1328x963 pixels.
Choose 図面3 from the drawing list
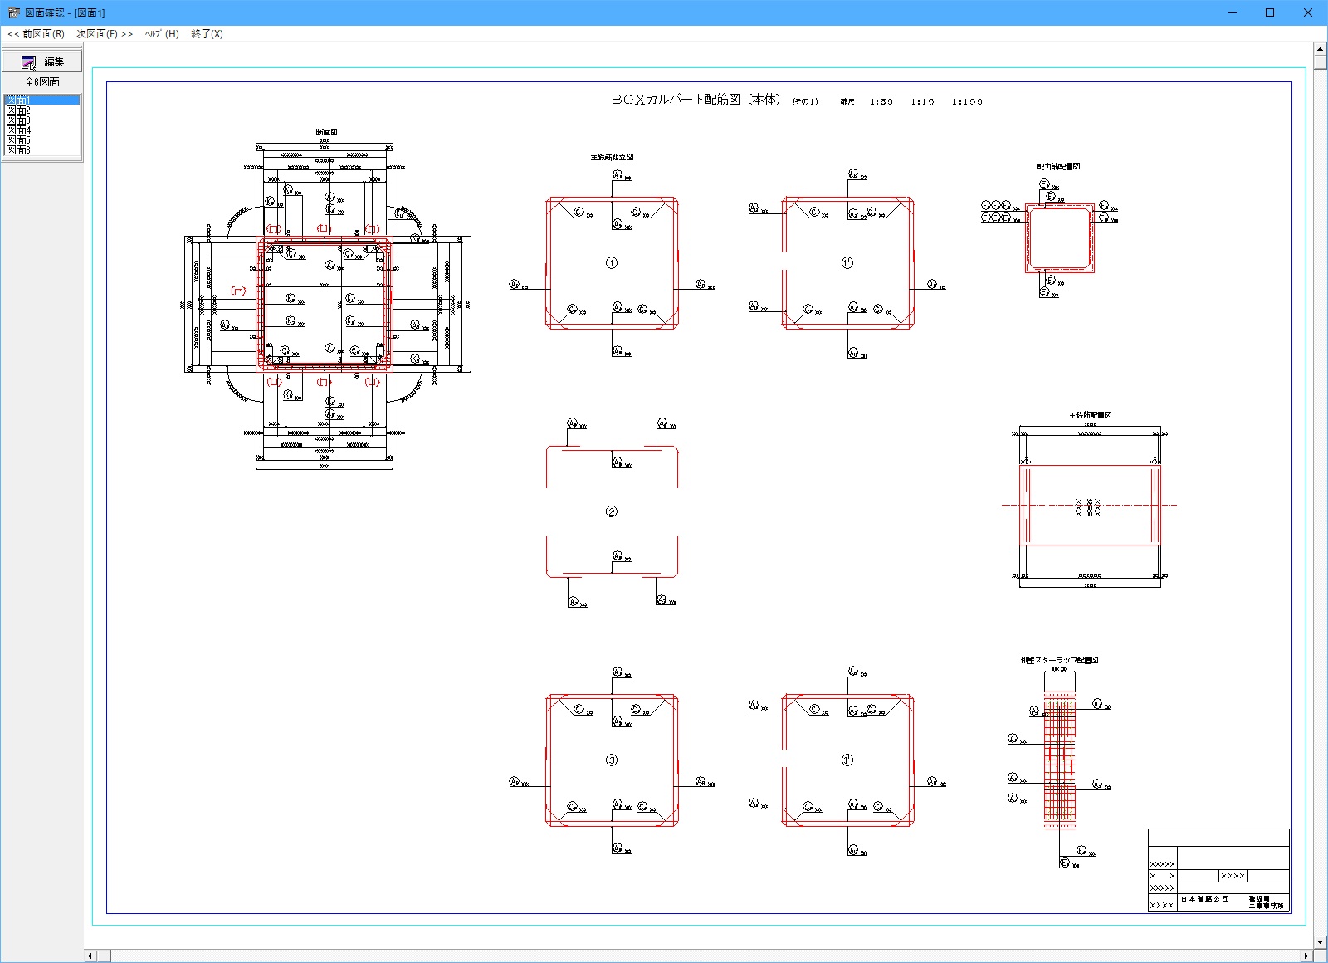tap(18, 120)
